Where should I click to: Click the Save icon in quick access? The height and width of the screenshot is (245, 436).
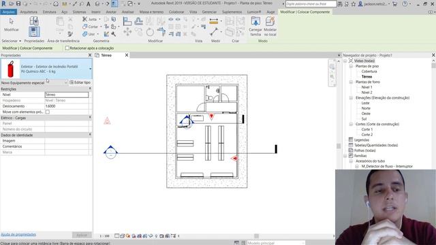coord(18,3)
